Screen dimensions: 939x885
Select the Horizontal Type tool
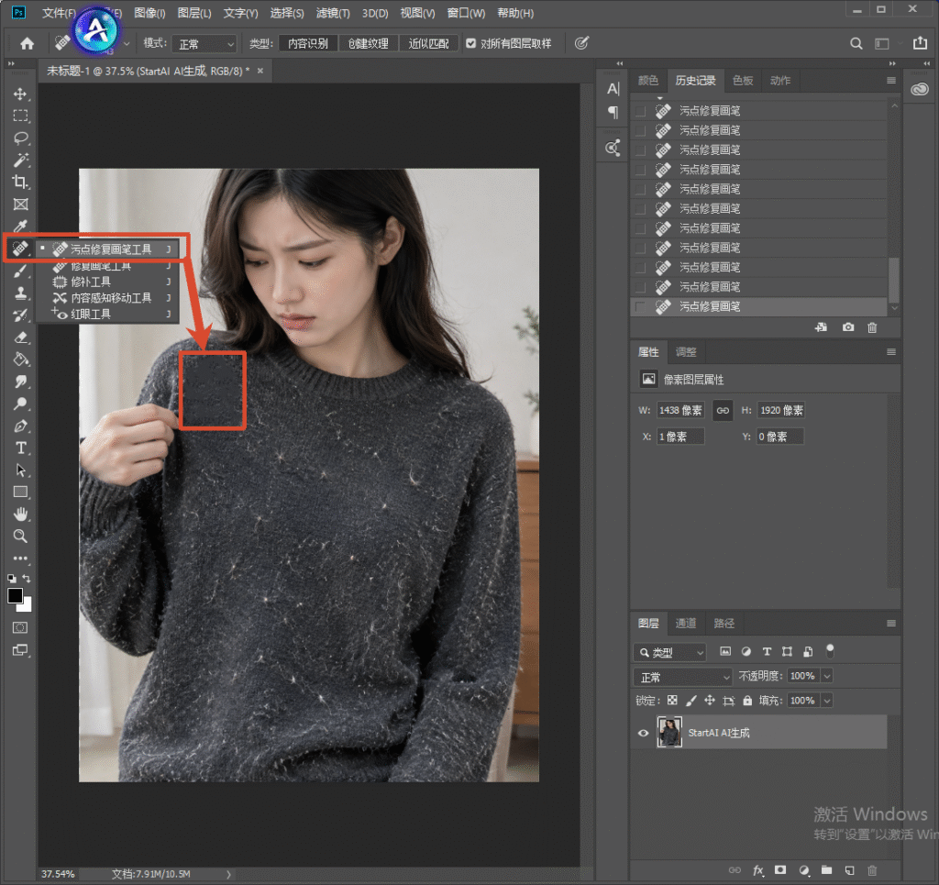tap(21, 448)
